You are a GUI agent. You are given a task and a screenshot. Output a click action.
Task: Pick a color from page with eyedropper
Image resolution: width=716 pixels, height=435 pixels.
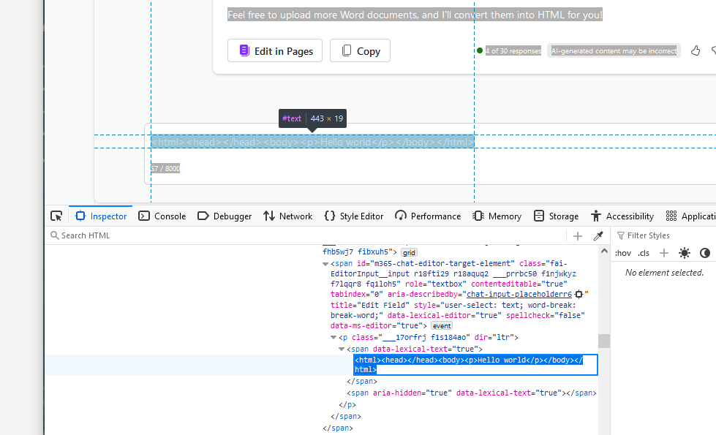598,235
